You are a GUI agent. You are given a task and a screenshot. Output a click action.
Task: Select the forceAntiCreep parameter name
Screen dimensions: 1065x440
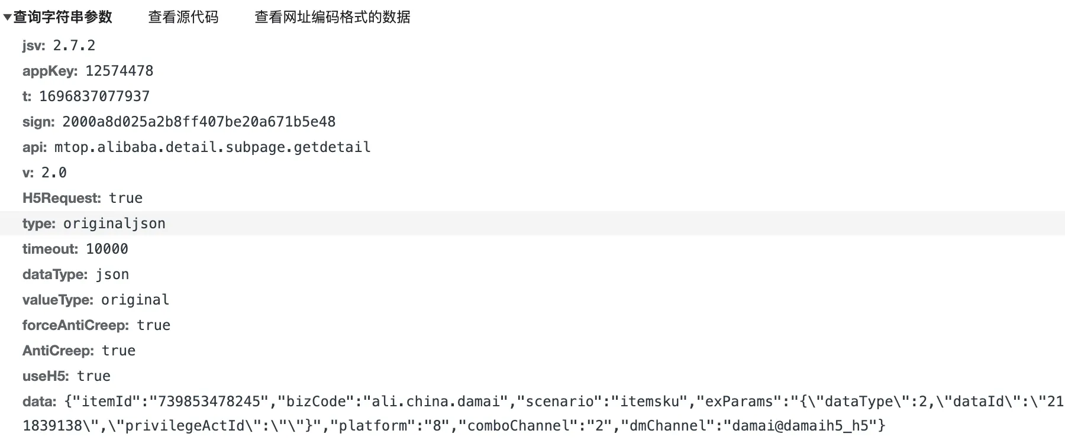click(75, 325)
